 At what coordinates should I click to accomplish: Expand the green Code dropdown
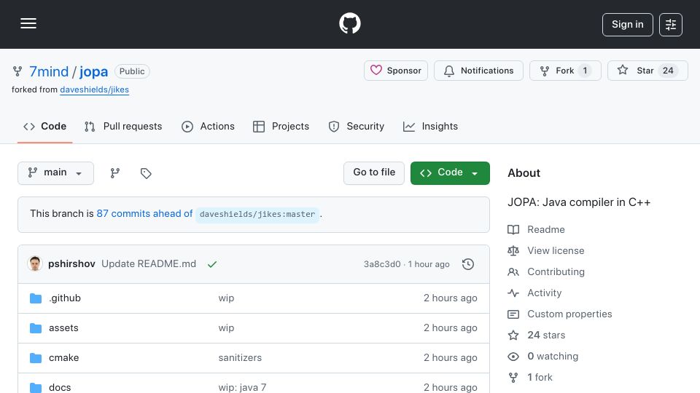click(450, 173)
